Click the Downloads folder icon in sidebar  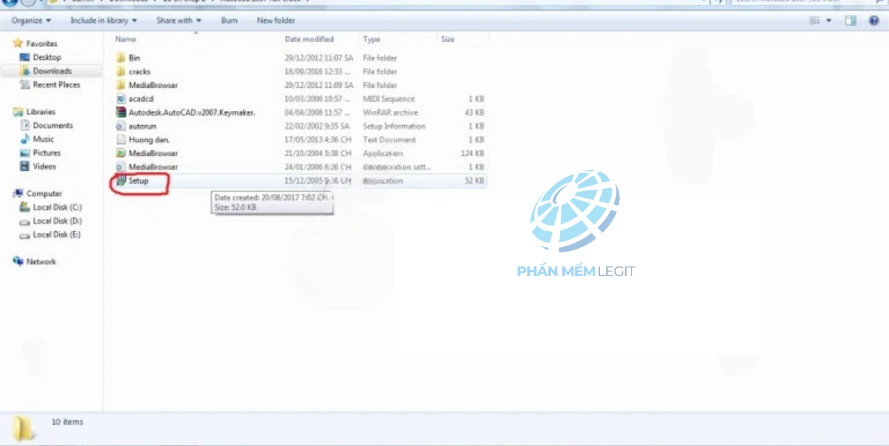25,71
